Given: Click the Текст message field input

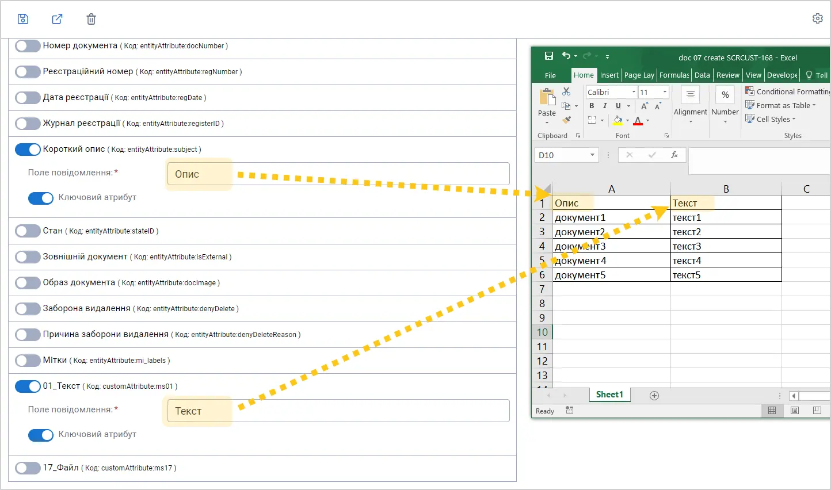Looking at the screenshot, I should pyautogui.click(x=338, y=411).
